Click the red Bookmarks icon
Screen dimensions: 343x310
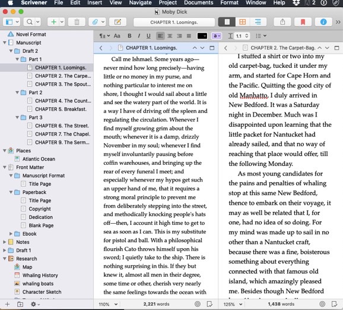[x=303, y=22]
